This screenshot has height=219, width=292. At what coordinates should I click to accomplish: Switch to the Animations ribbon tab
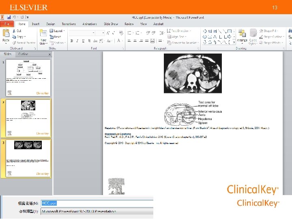click(x=90, y=24)
